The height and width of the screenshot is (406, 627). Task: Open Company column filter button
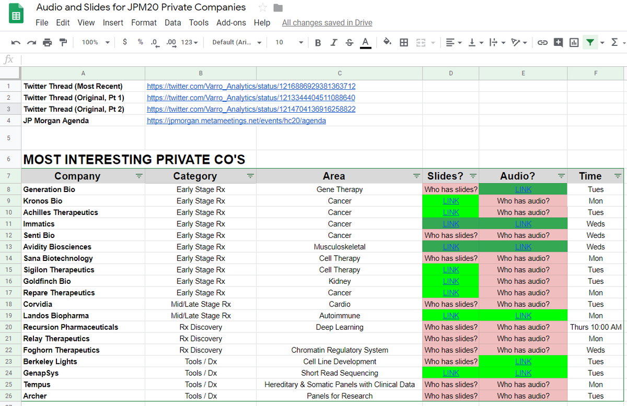pos(139,176)
